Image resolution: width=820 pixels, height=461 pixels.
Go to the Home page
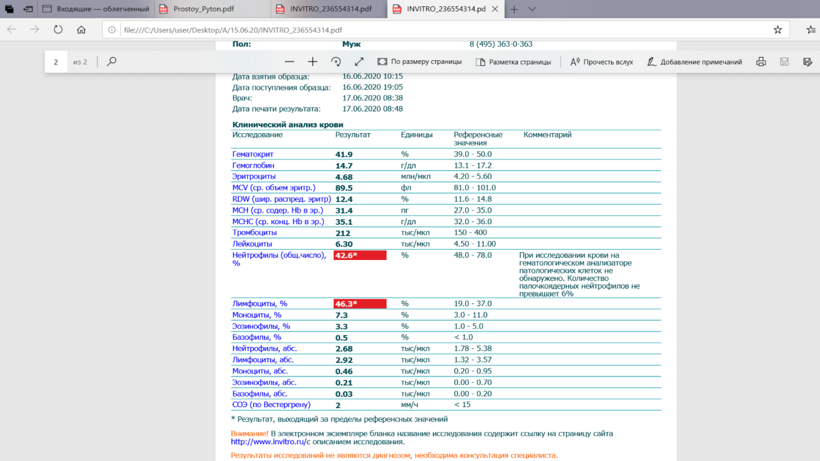pos(81,29)
